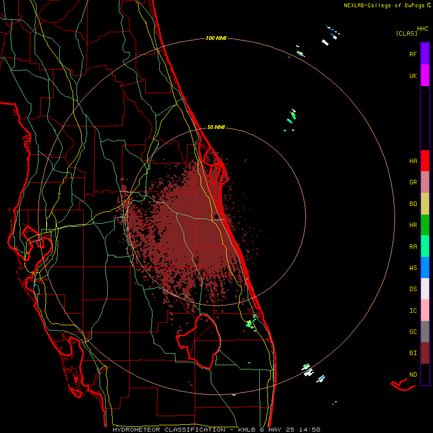
Task: Click the ND black legend swatch
Action: pos(425,374)
